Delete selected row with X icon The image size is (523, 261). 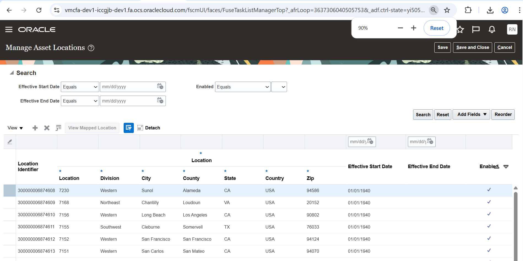pos(47,128)
